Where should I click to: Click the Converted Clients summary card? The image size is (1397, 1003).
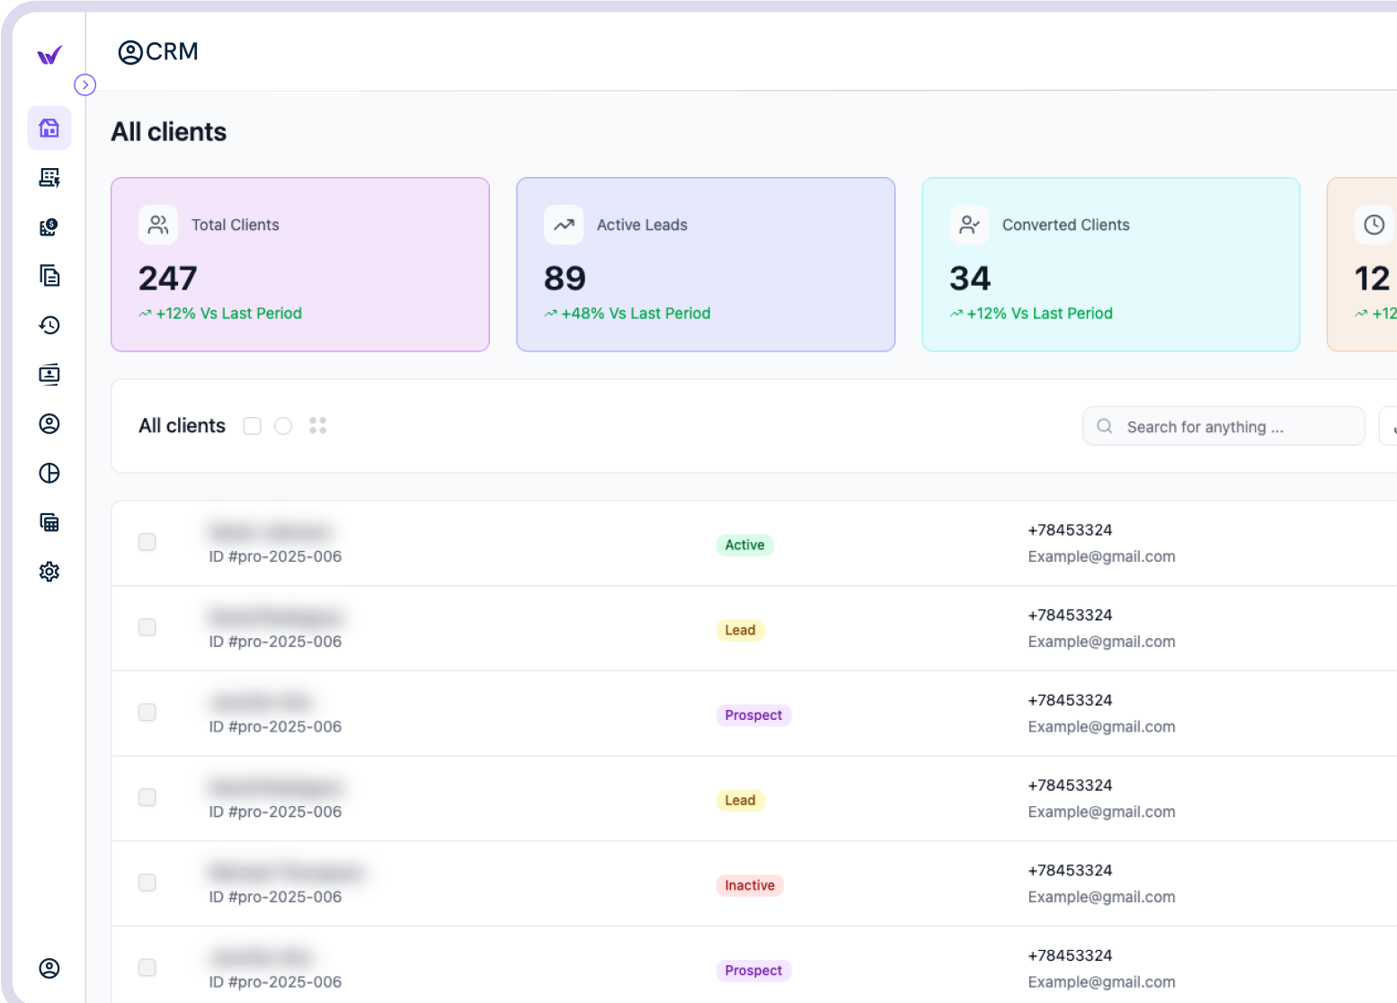(x=1110, y=264)
